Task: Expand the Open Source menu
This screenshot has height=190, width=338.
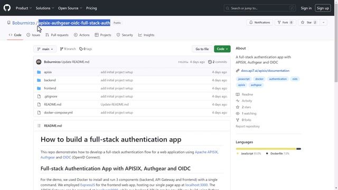Action: coord(70,8)
